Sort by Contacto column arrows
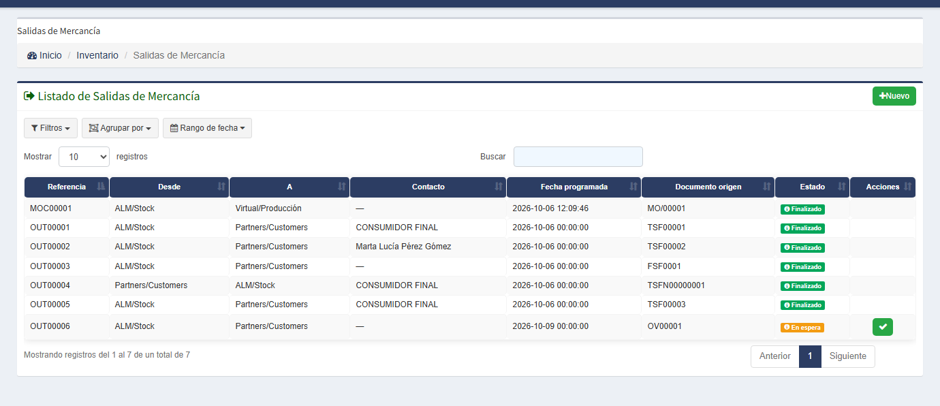The height and width of the screenshot is (406, 940). (499, 187)
